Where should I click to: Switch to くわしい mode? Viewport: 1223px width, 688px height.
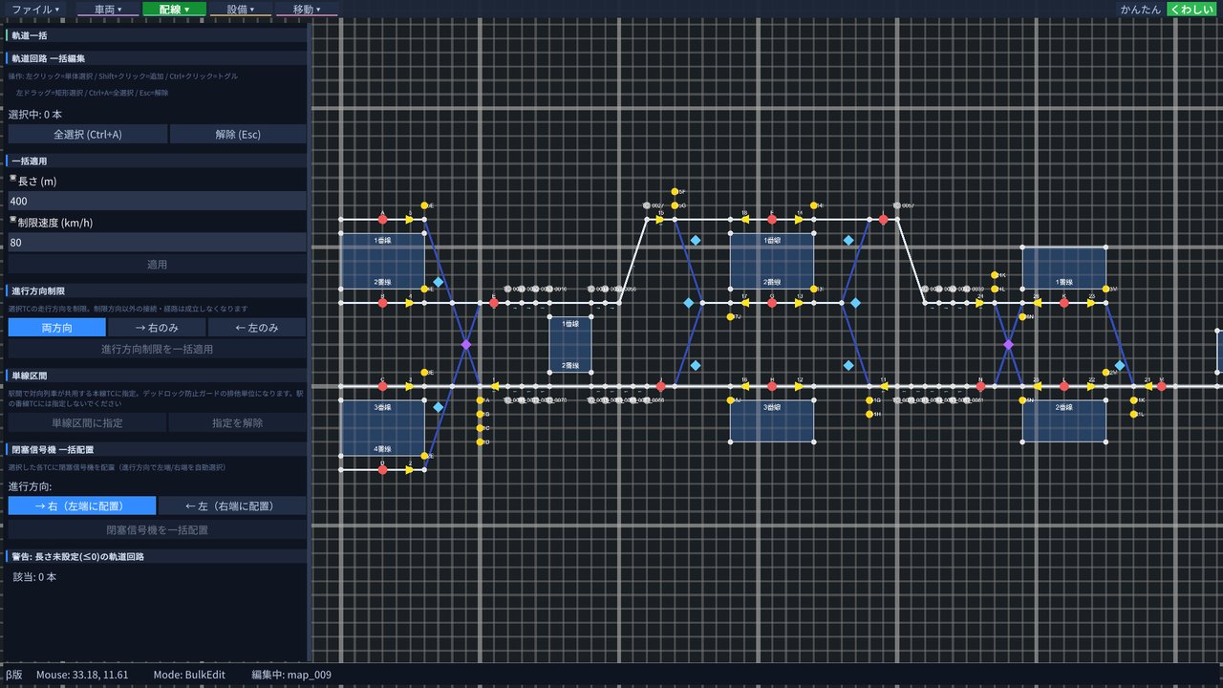tap(1192, 9)
